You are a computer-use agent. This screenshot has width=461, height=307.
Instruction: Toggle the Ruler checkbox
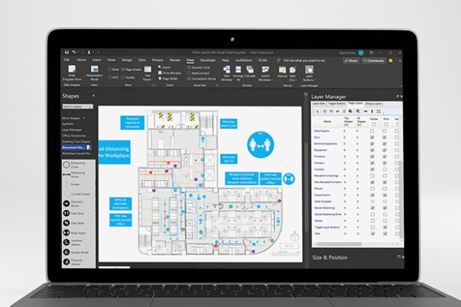click(109, 70)
